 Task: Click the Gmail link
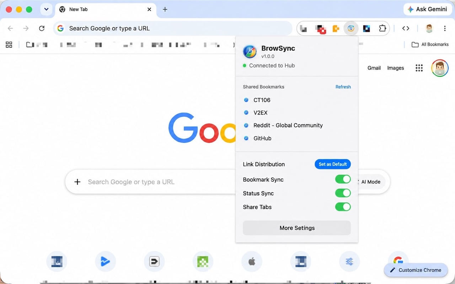[374, 68]
